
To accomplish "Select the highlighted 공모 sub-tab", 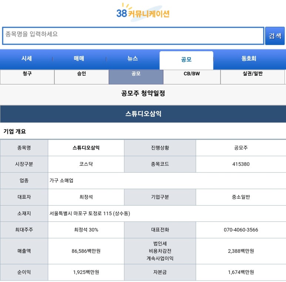I will (x=136, y=77).
